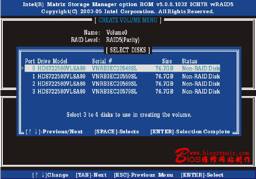Click the Status column header
The height and width of the screenshot is (179, 256).
click(x=189, y=61)
